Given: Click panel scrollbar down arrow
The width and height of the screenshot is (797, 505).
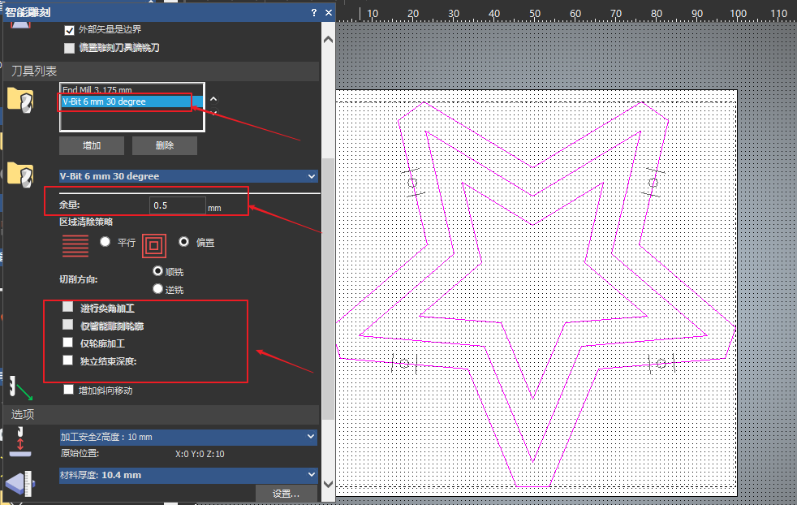Looking at the screenshot, I should (x=329, y=484).
